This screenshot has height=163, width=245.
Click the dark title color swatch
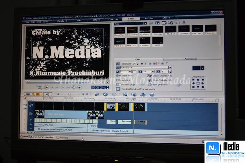[196, 68]
